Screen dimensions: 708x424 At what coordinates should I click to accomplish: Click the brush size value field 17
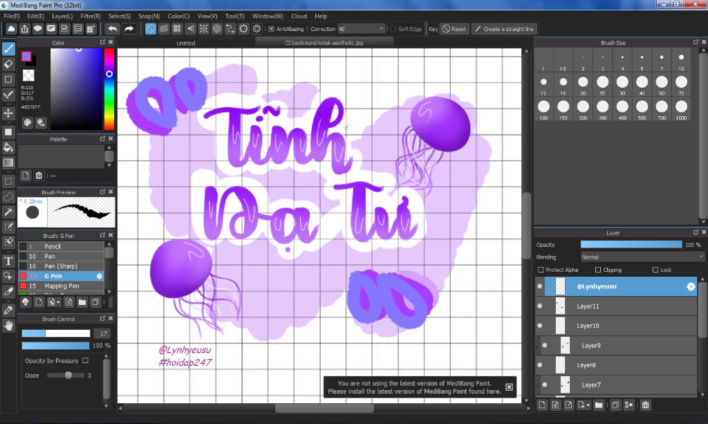coord(104,333)
